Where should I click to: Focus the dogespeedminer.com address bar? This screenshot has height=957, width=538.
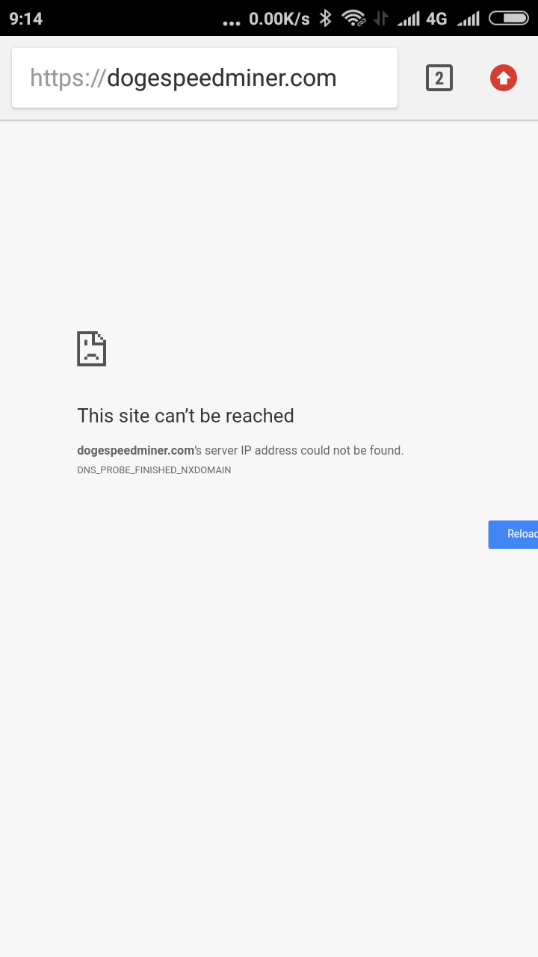[205, 78]
